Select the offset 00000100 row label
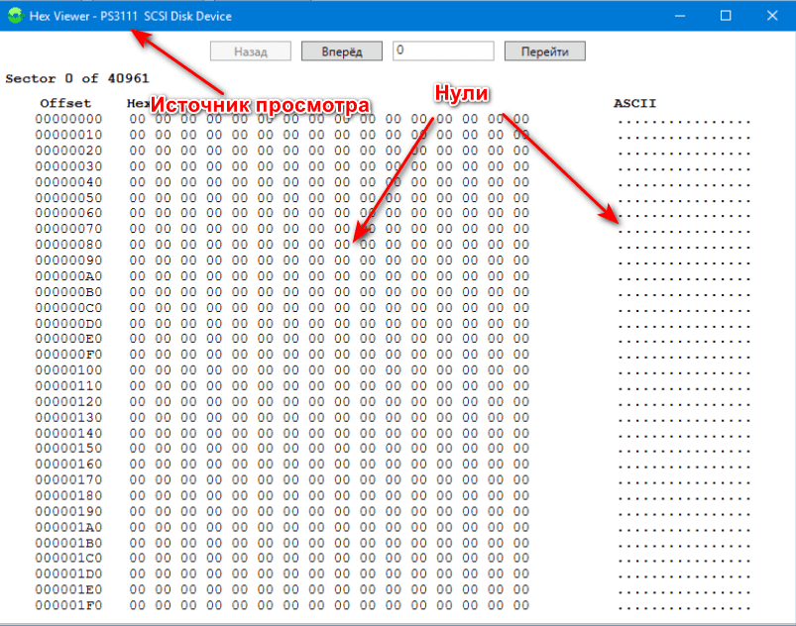This screenshot has height=626, width=796. click(68, 369)
